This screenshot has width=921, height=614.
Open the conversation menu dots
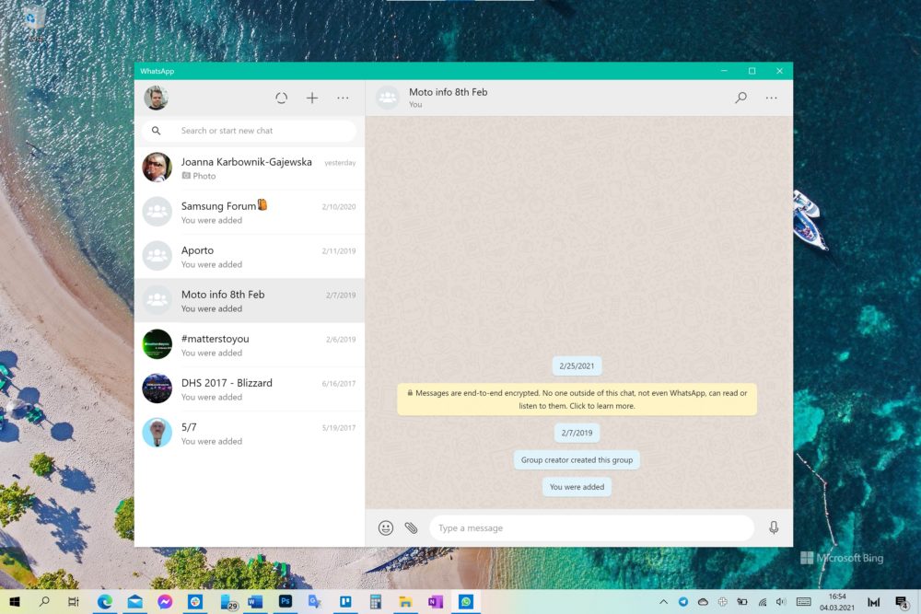tap(771, 98)
